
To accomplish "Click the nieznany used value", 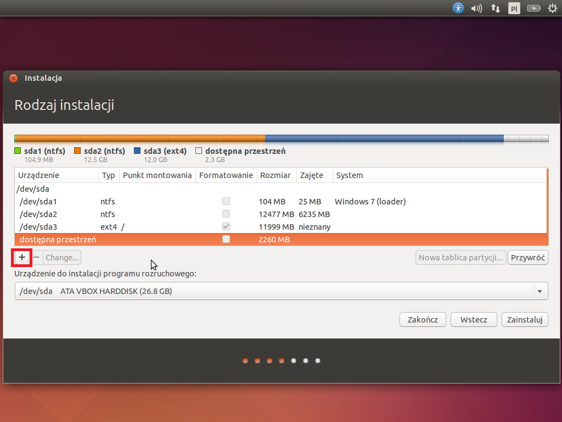I will pos(314,227).
